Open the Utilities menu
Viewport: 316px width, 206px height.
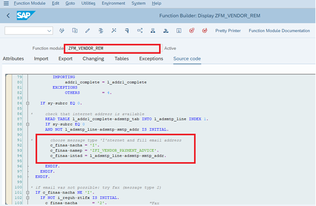(88, 4)
